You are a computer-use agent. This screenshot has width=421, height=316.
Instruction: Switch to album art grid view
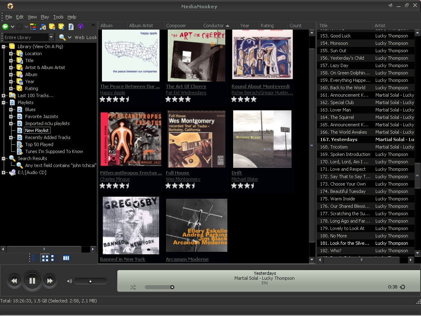click(x=45, y=258)
